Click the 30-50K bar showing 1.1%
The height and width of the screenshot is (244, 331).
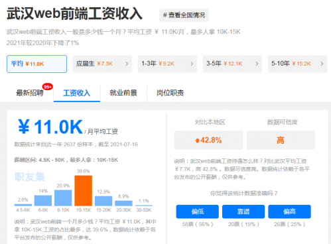point(144,206)
